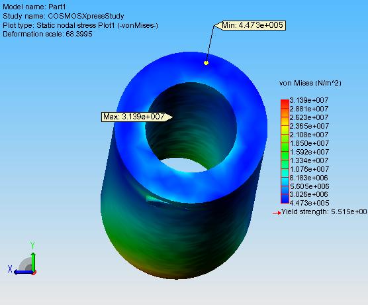The height and width of the screenshot is (305, 368).
Task: Click the legend value 3.026e+006
Action: click(x=309, y=194)
